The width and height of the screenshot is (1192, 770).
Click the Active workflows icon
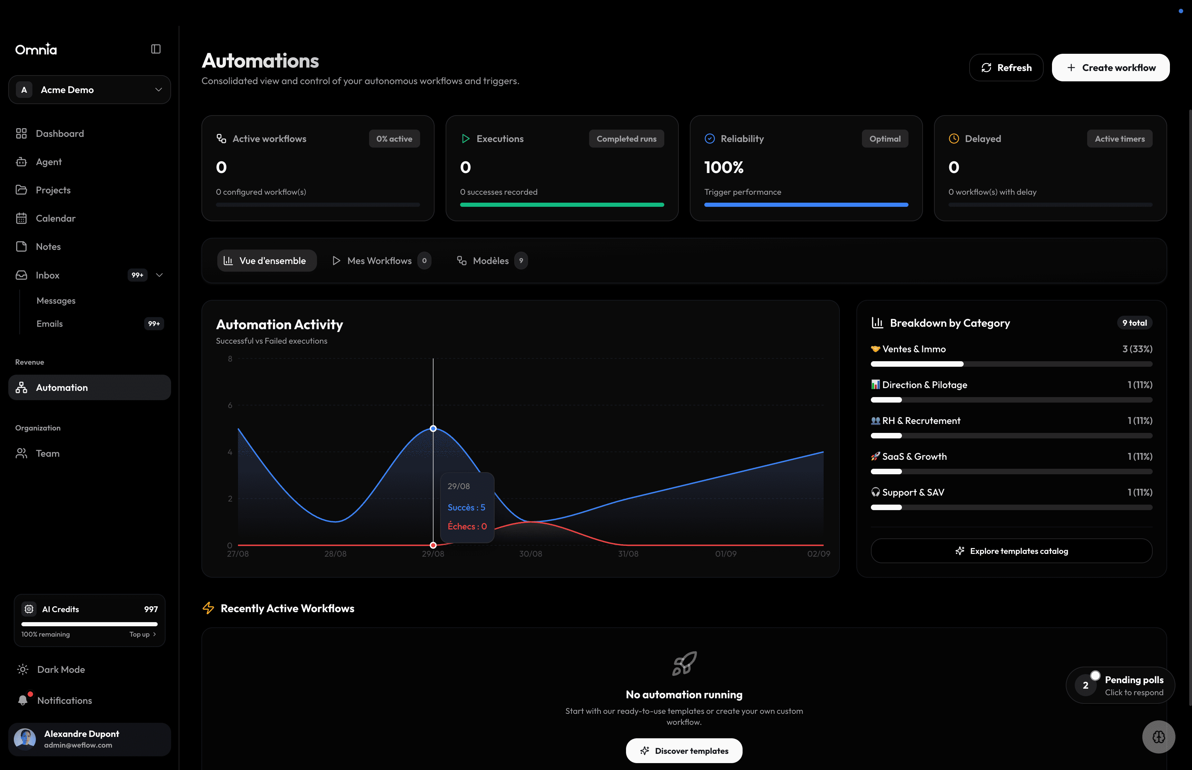pos(221,139)
